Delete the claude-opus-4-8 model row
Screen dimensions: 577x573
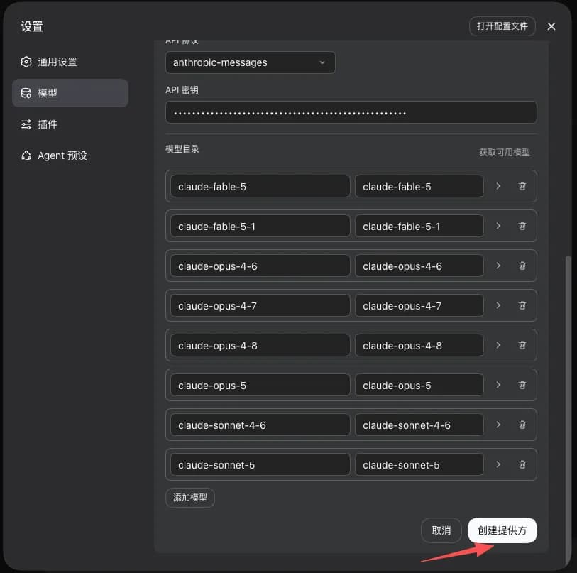(x=522, y=345)
